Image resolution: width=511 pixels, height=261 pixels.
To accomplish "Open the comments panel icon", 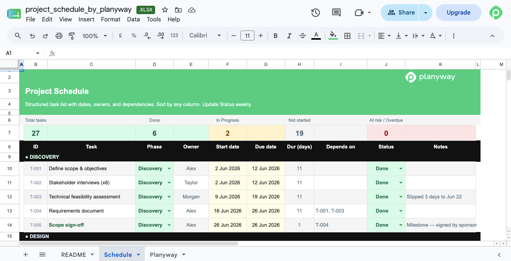I will point(336,13).
